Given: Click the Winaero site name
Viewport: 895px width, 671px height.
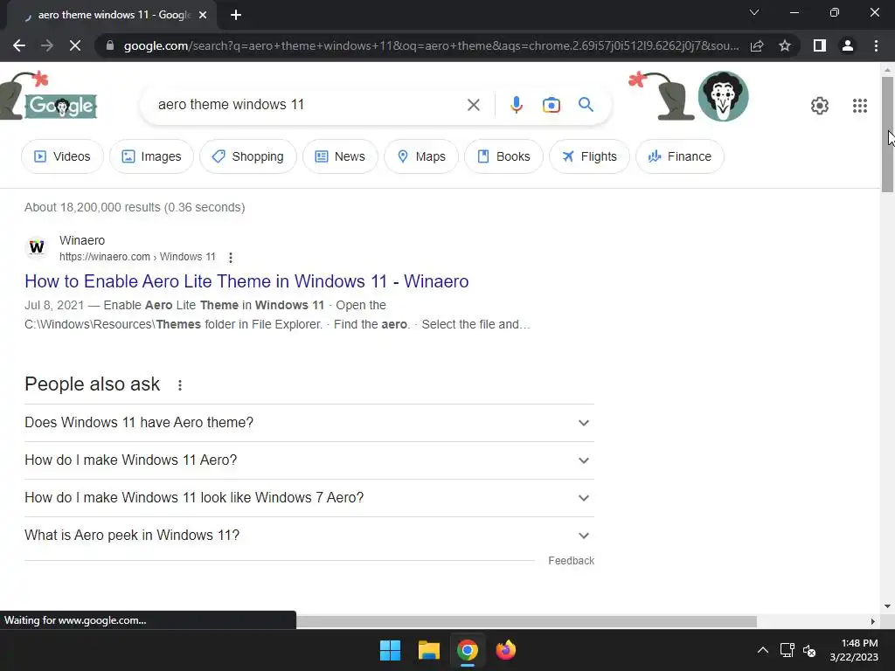Looking at the screenshot, I should point(82,241).
